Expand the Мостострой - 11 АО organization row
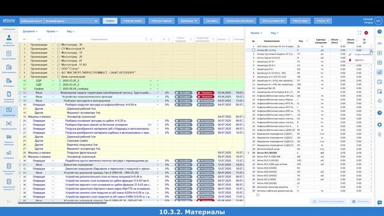Image resolution: width=384 pixels, height=216 pixels. (53, 65)
